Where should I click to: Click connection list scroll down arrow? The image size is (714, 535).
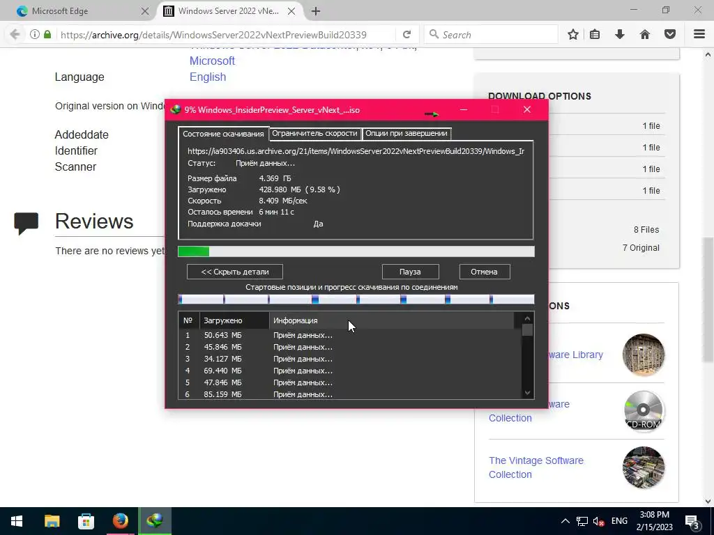(527, 393)
